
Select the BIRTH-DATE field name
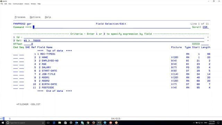pos(49,84)
